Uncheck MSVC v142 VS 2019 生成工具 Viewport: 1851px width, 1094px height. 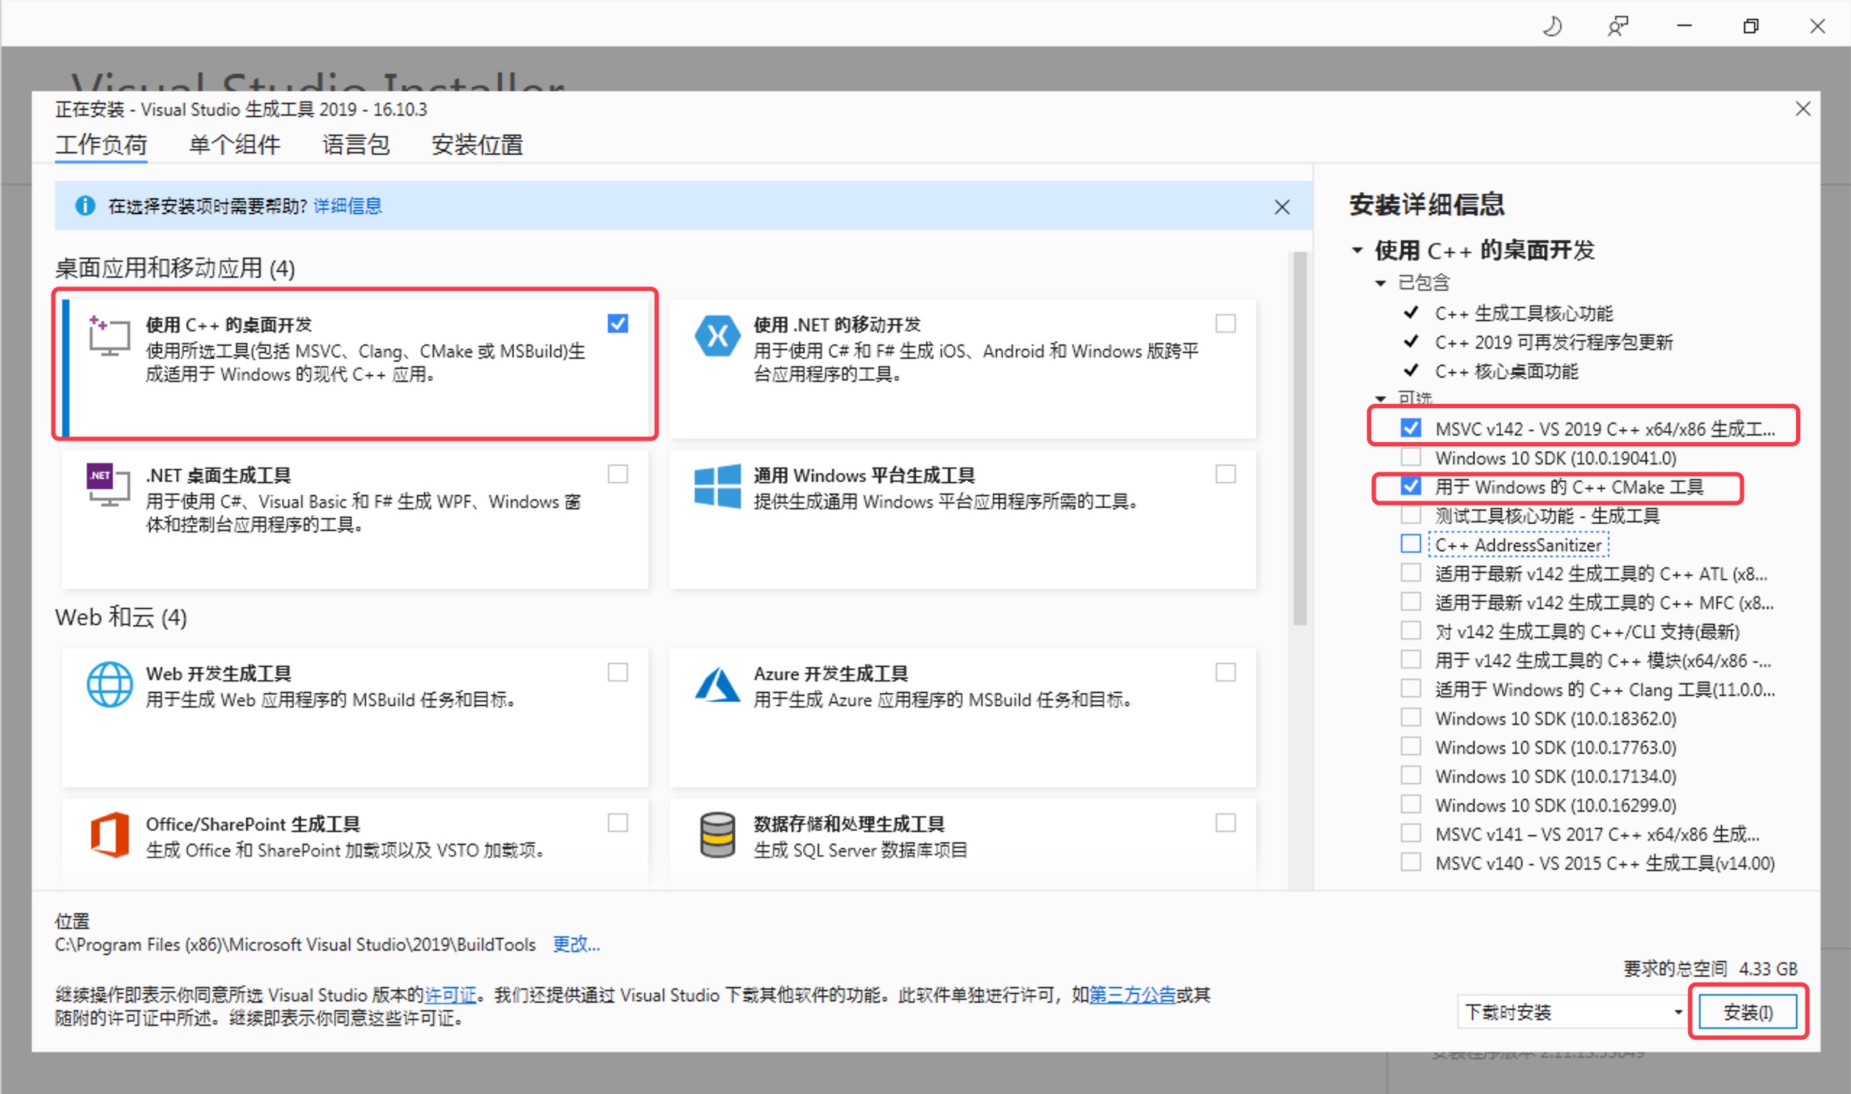[x=1410, y=426]
